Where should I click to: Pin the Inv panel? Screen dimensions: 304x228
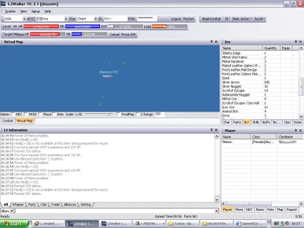point(295,41)
